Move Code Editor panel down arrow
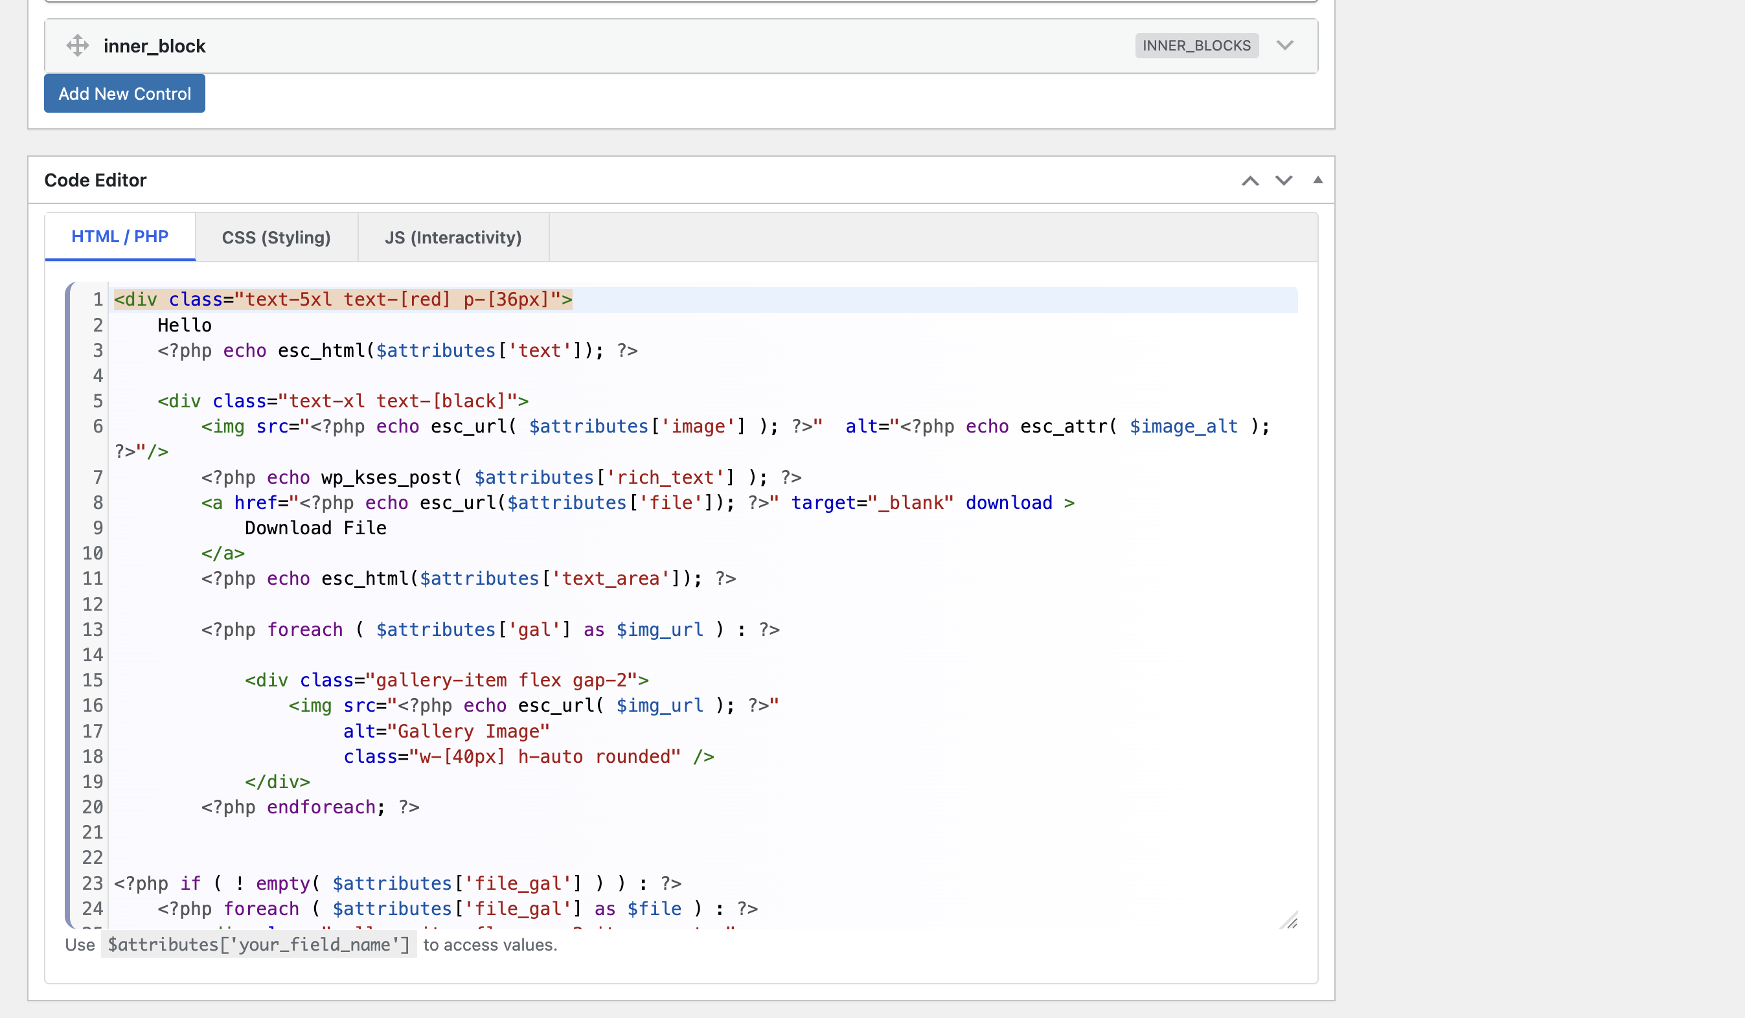 click(1284, 181)
